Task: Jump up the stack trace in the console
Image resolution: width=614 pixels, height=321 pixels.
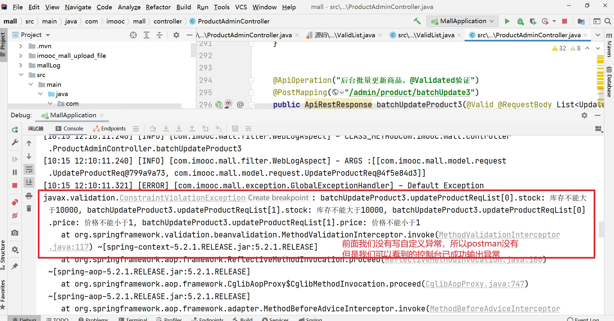Action: [29, 143]
